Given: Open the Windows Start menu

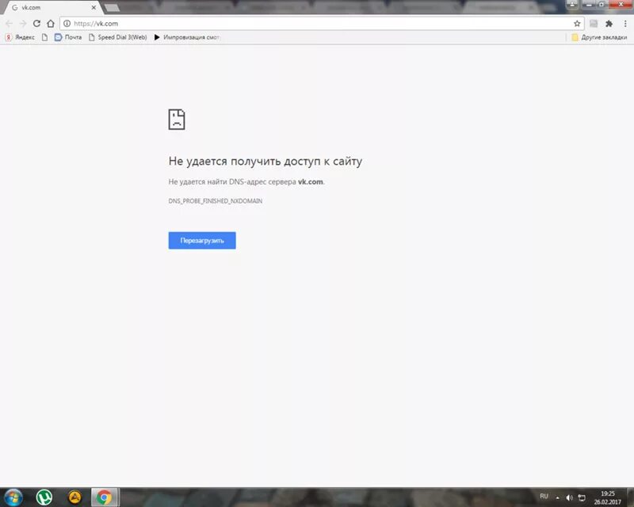Looking at the screenshot, I should [x=13, y=497].
